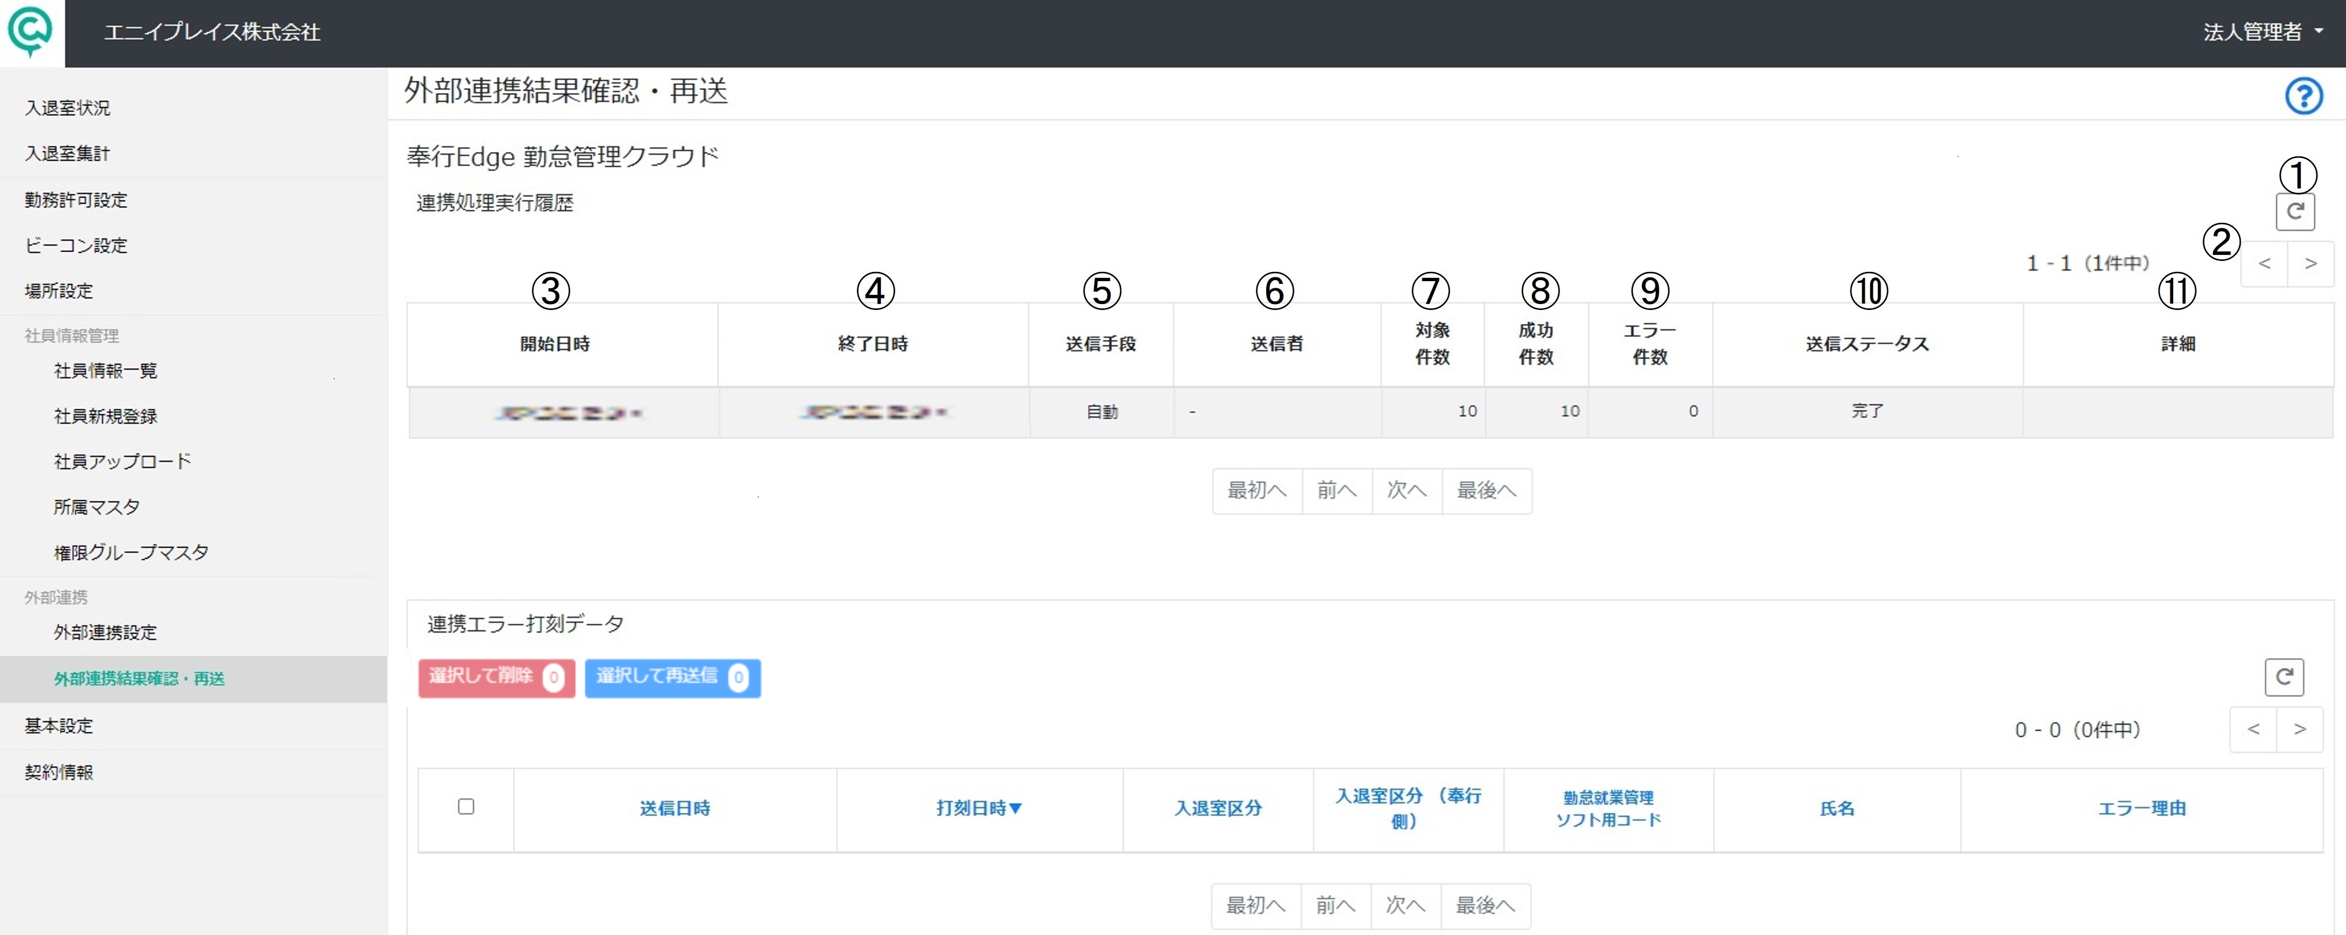
Task: Click the 完了 status cell
Action: coord(1868,411)
